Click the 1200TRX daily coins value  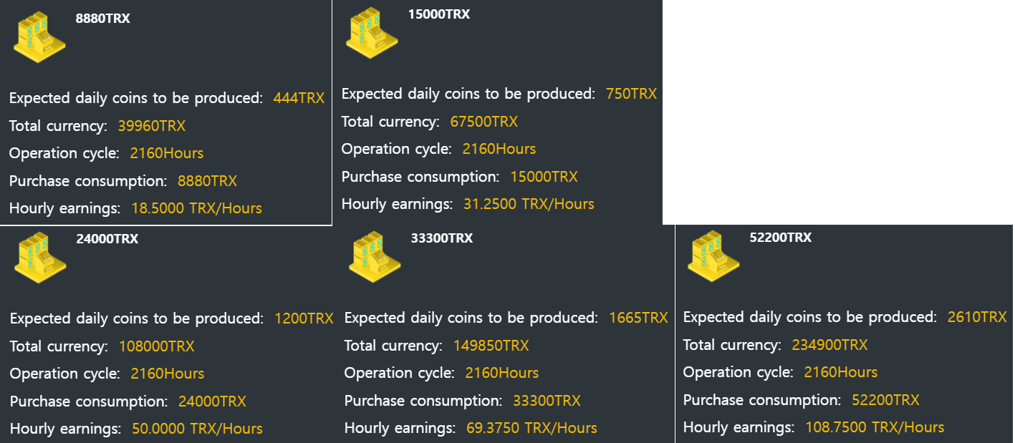(x=304, y=318)
